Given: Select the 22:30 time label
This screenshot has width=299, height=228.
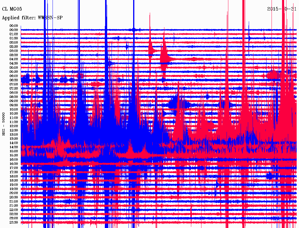Looking at the screenshot, I should click(14, 214).
